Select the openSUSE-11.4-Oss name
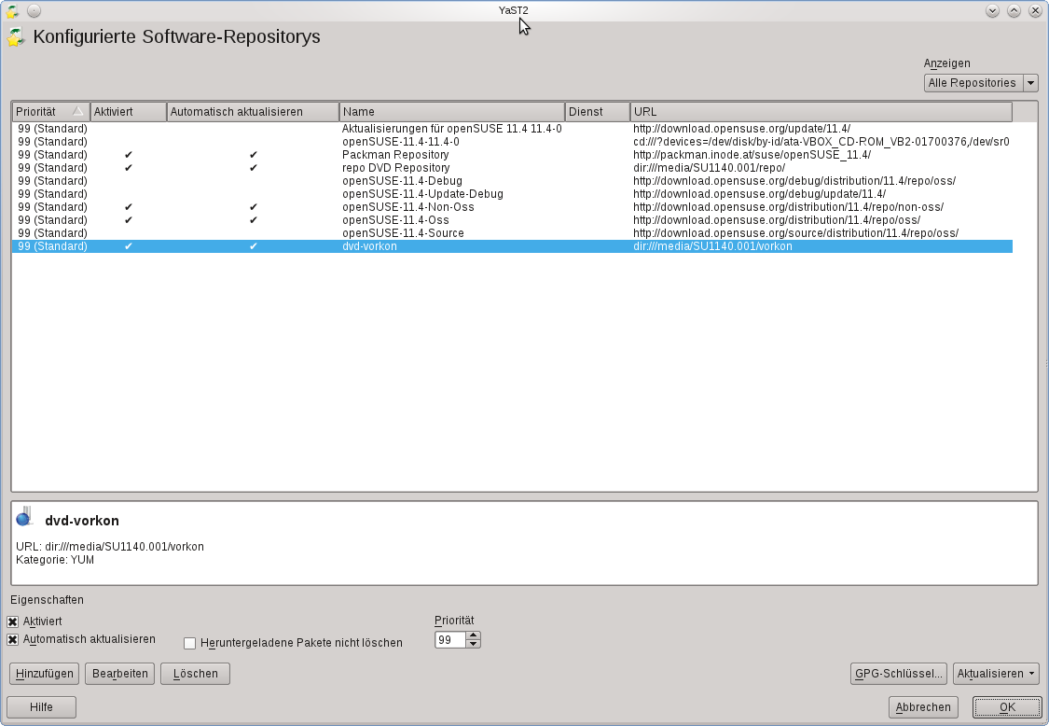Screen dimensions: 1049x726 pos(395,220)
